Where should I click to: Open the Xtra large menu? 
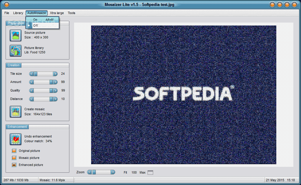pyautogui.click(x=57, y=13)
